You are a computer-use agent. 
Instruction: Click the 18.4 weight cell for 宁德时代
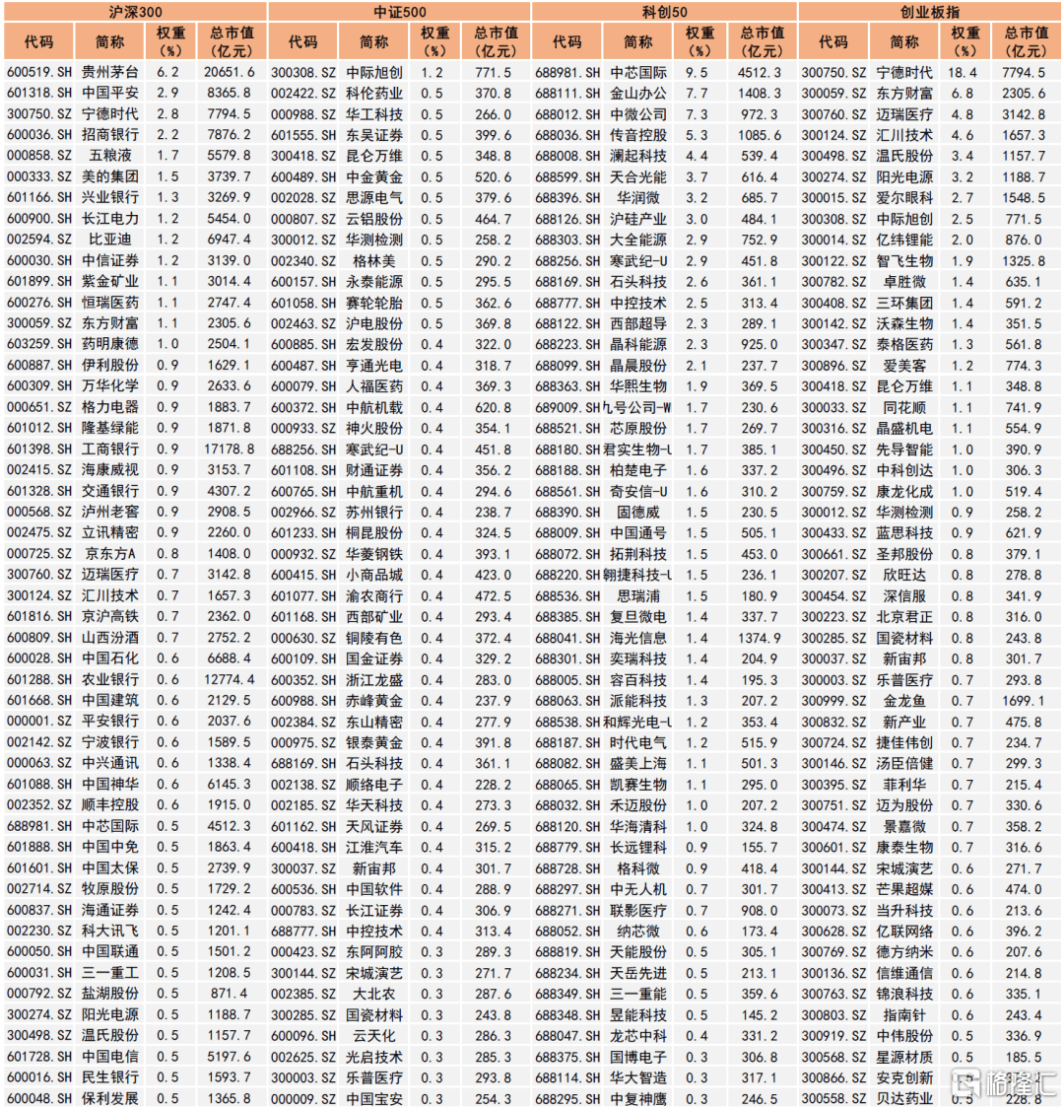[963, 72]
